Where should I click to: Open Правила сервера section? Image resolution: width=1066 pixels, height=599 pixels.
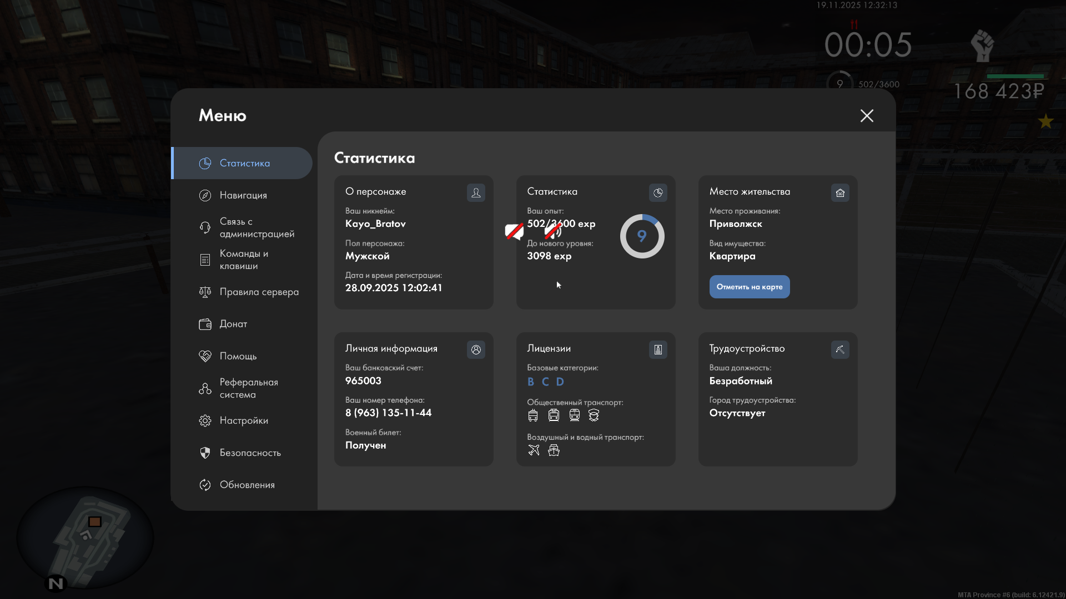tap(259, 292)
